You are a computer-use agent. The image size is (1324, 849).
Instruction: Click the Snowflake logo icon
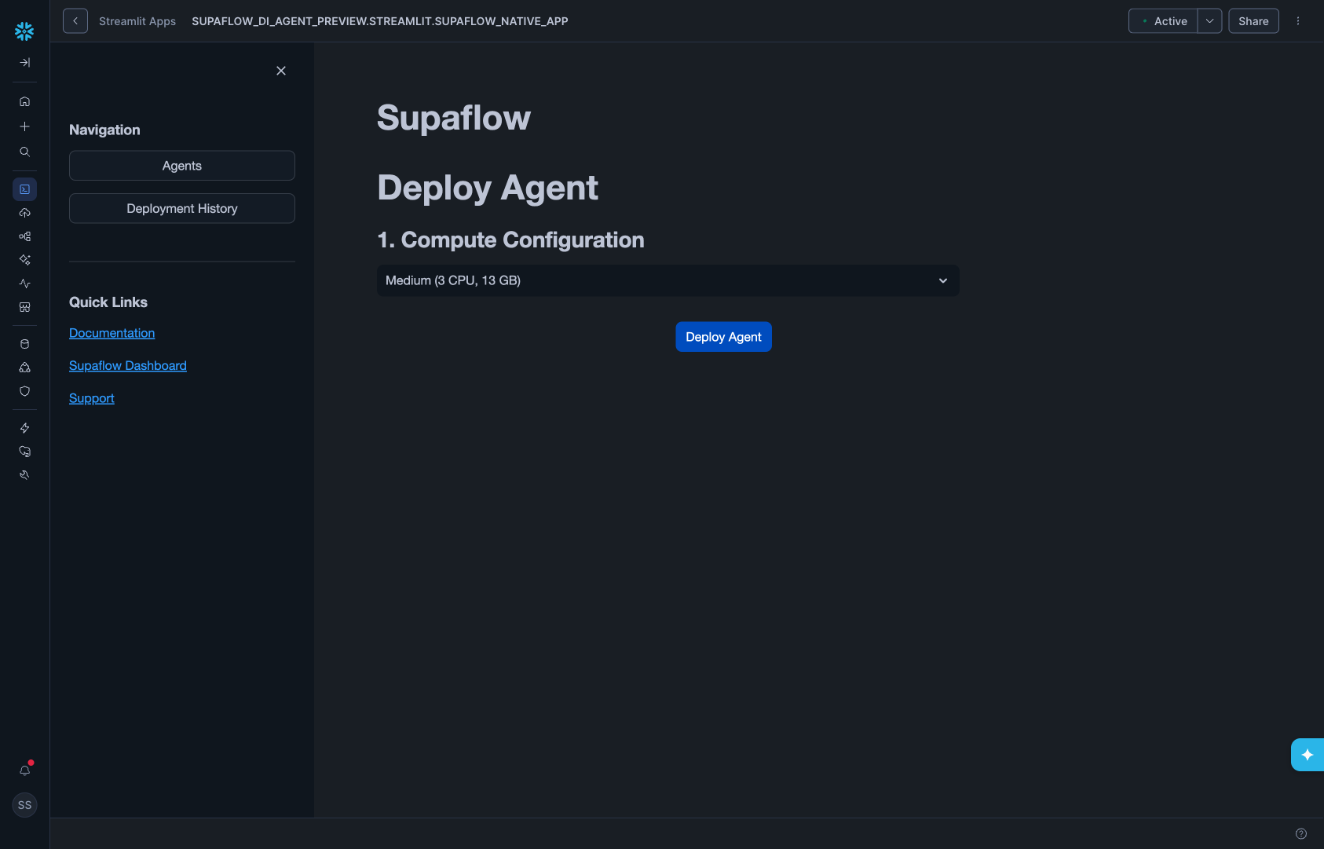click(24, 31)
